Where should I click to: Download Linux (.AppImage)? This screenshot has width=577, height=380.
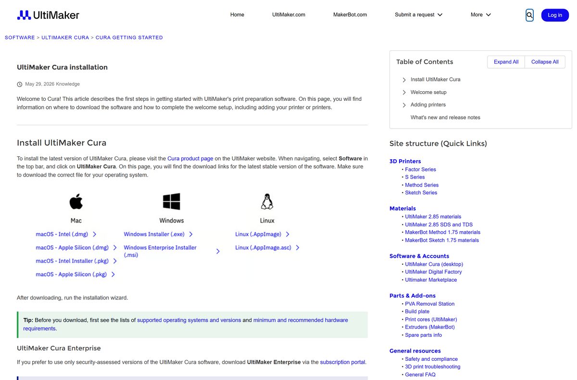point(258,234)
